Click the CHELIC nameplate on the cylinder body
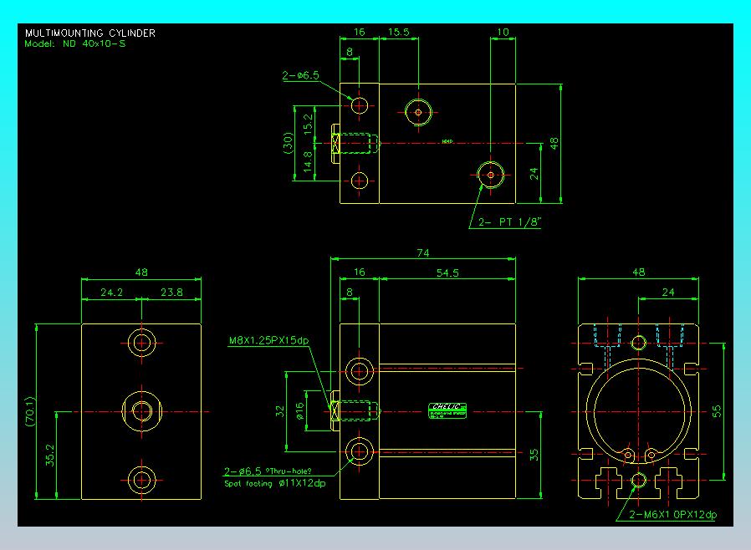751x550 pixels. point(447,410)
